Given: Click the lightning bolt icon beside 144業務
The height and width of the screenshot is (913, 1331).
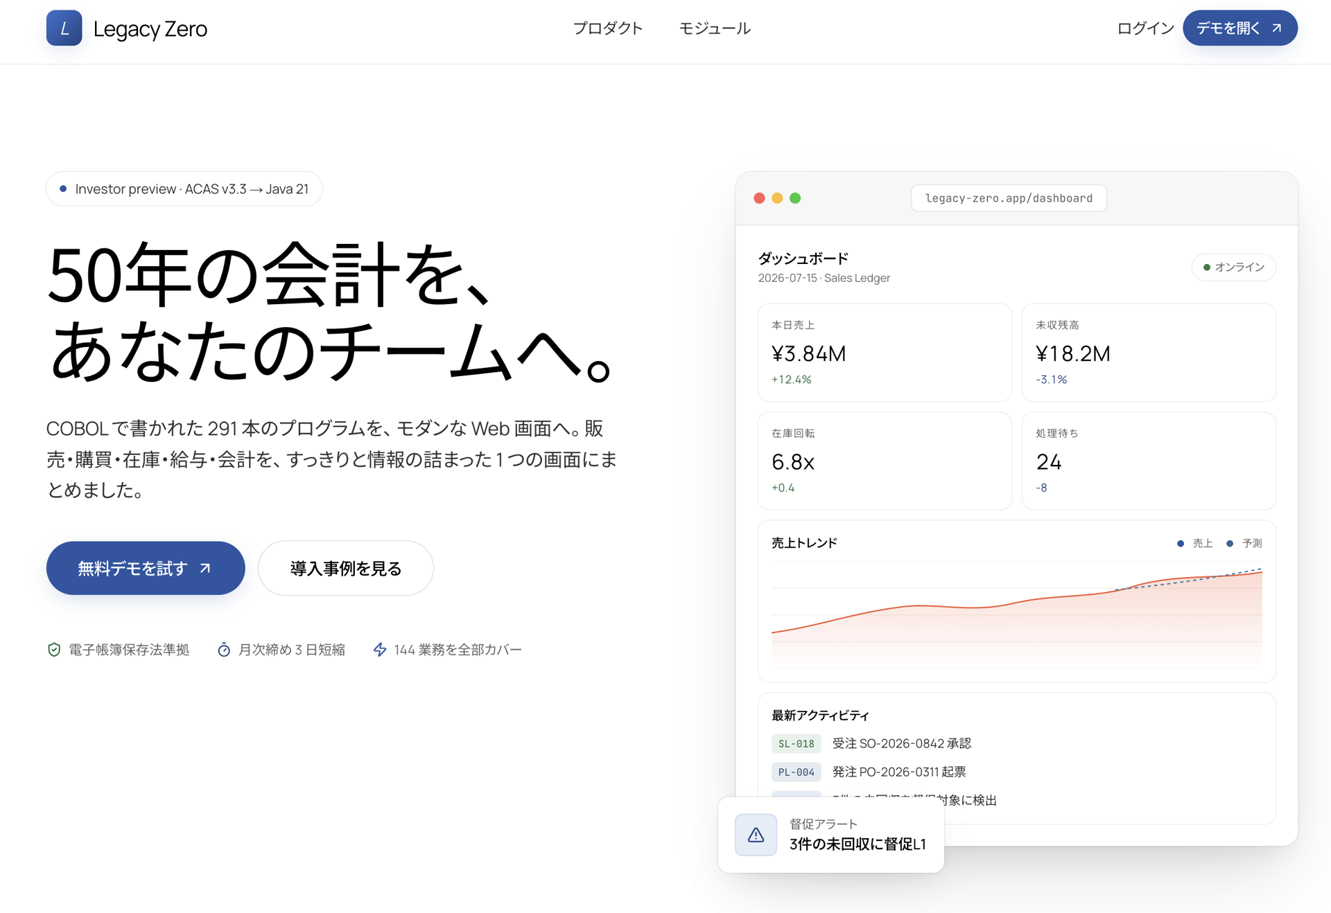Looking at the screenshot, I should click(x=380, y=650).
